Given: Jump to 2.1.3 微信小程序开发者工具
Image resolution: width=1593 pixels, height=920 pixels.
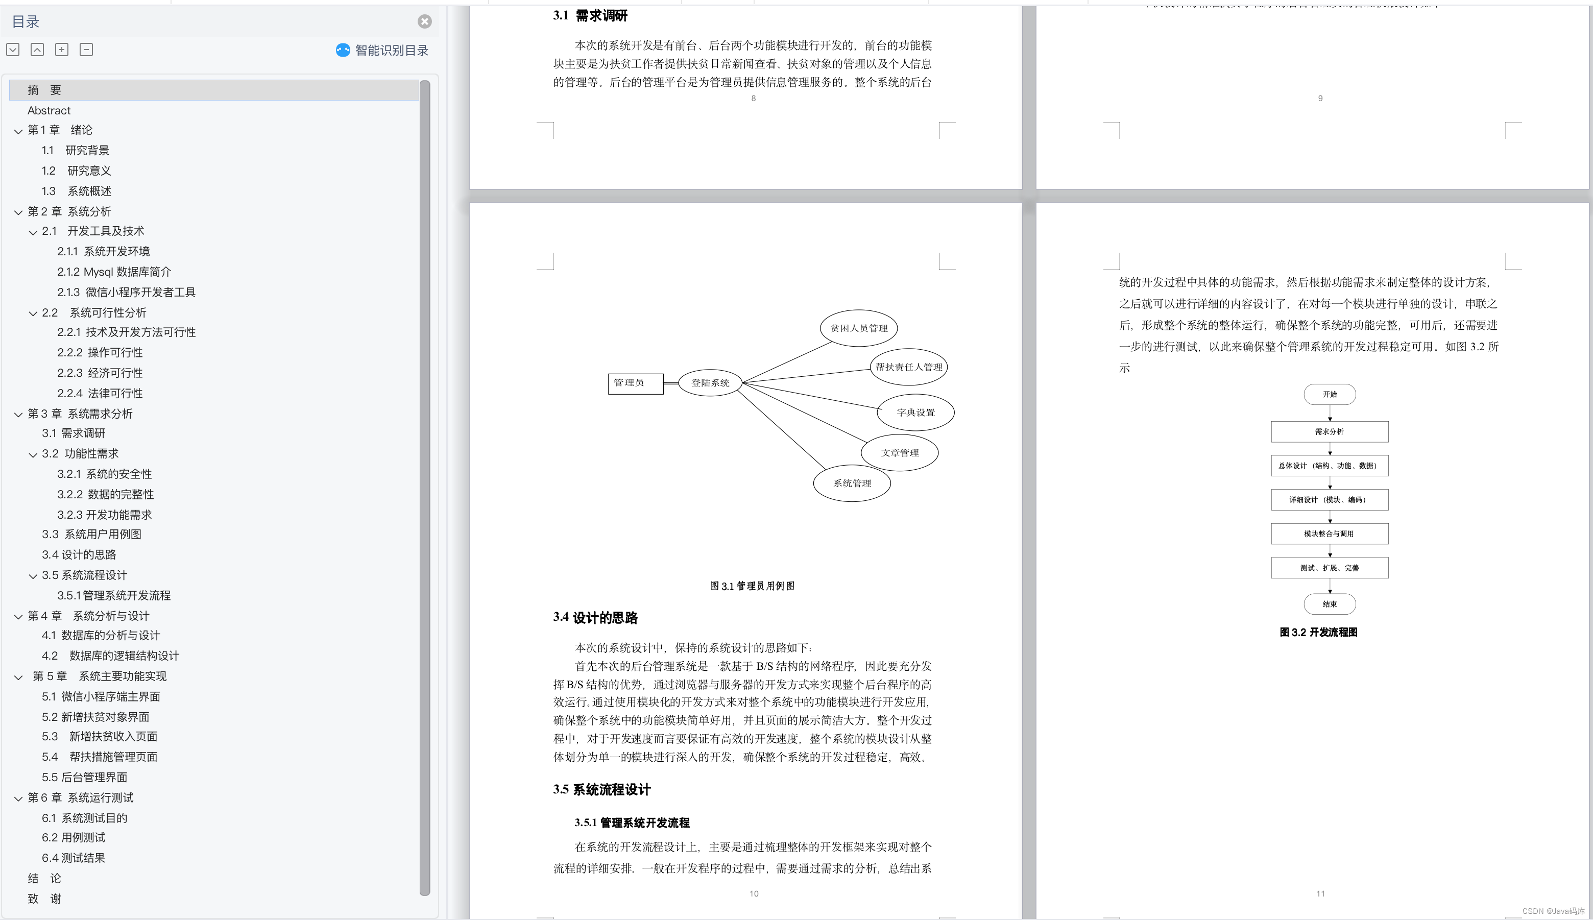Looking at the screenshot, I should [127, 292].
